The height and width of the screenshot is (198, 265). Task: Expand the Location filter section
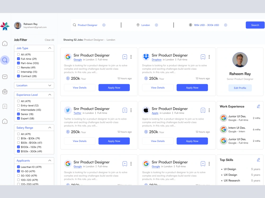(50, 85)
